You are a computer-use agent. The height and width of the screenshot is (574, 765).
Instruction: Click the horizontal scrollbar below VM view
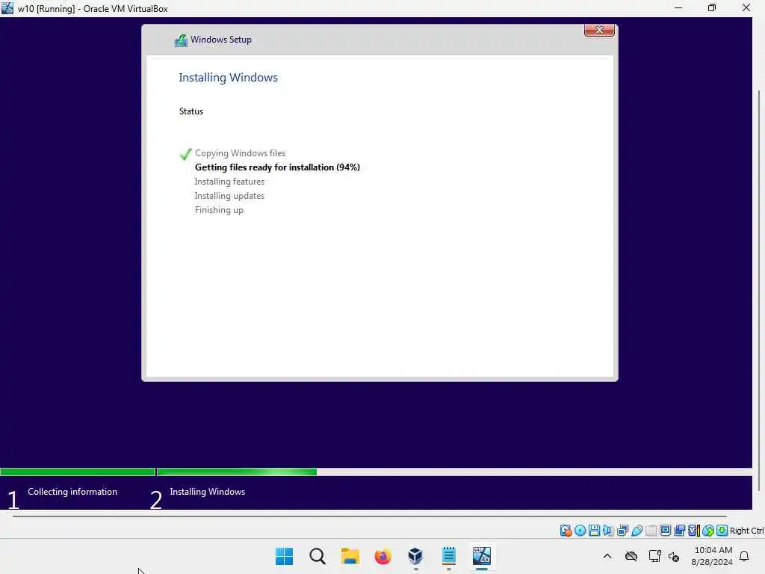370,516
